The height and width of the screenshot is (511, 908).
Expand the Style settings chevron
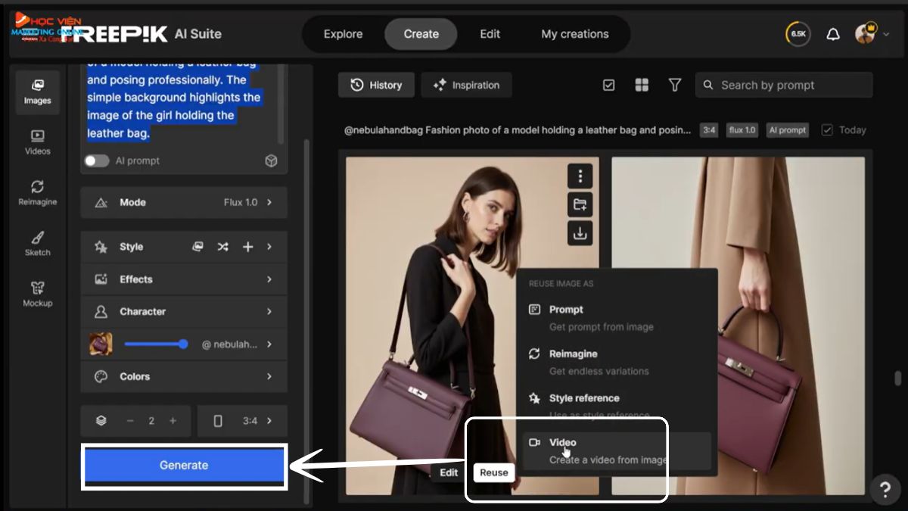[269, 247]
